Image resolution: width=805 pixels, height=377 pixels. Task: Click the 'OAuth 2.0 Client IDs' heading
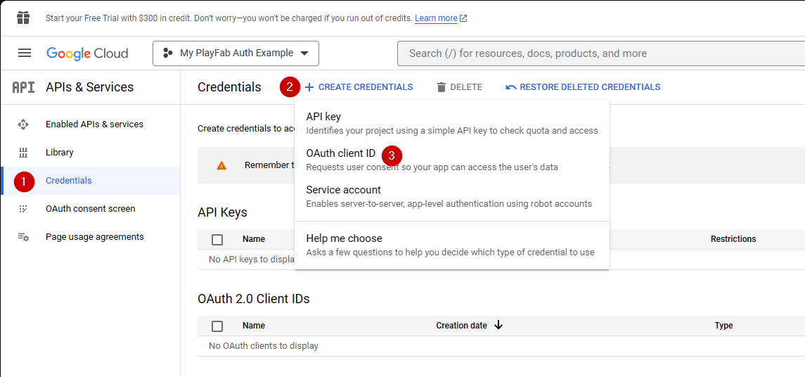click(254, 298)
